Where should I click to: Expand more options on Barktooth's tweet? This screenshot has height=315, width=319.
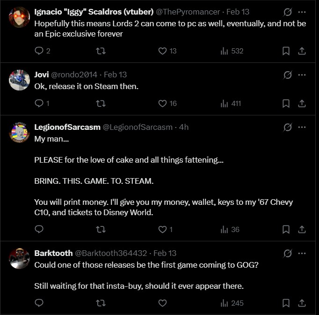302,253
